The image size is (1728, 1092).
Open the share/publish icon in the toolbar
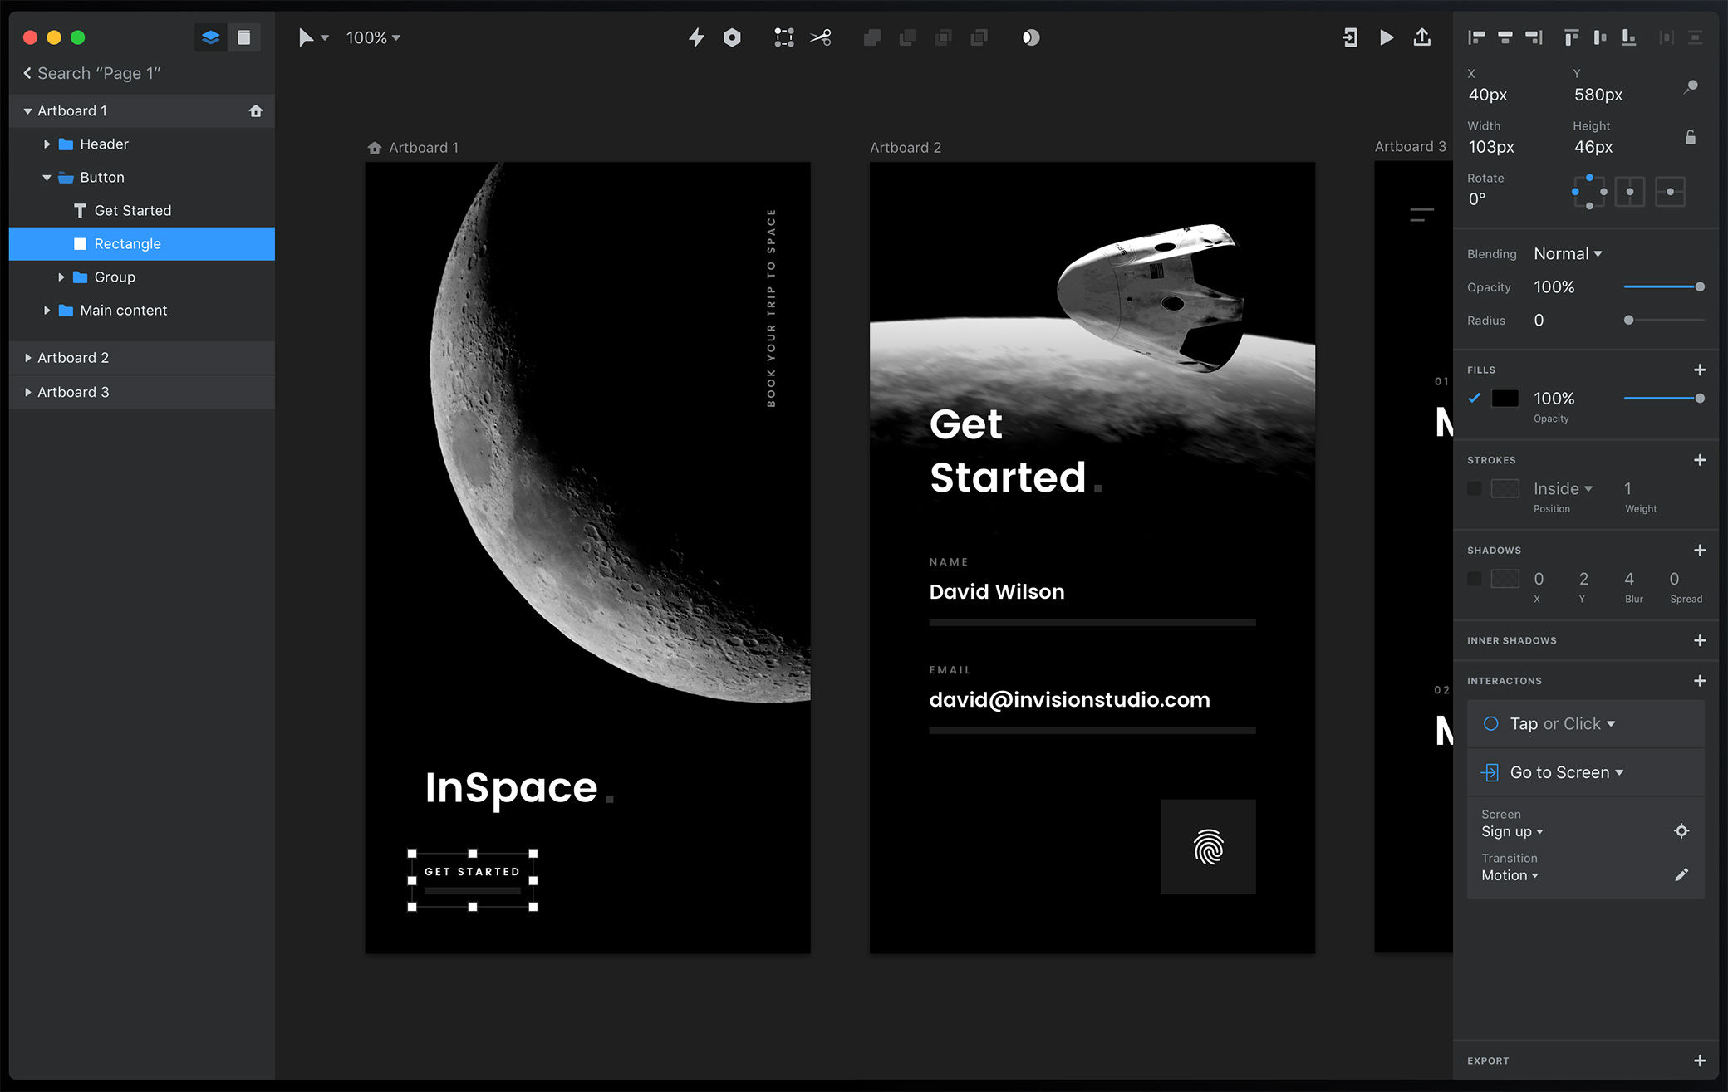coord(1422,37)
